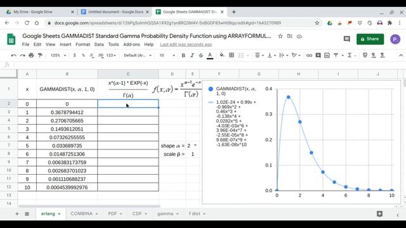Screen dimensions: 406x228
Task: Star the spreadsheet document
Action: coord(280,36)
